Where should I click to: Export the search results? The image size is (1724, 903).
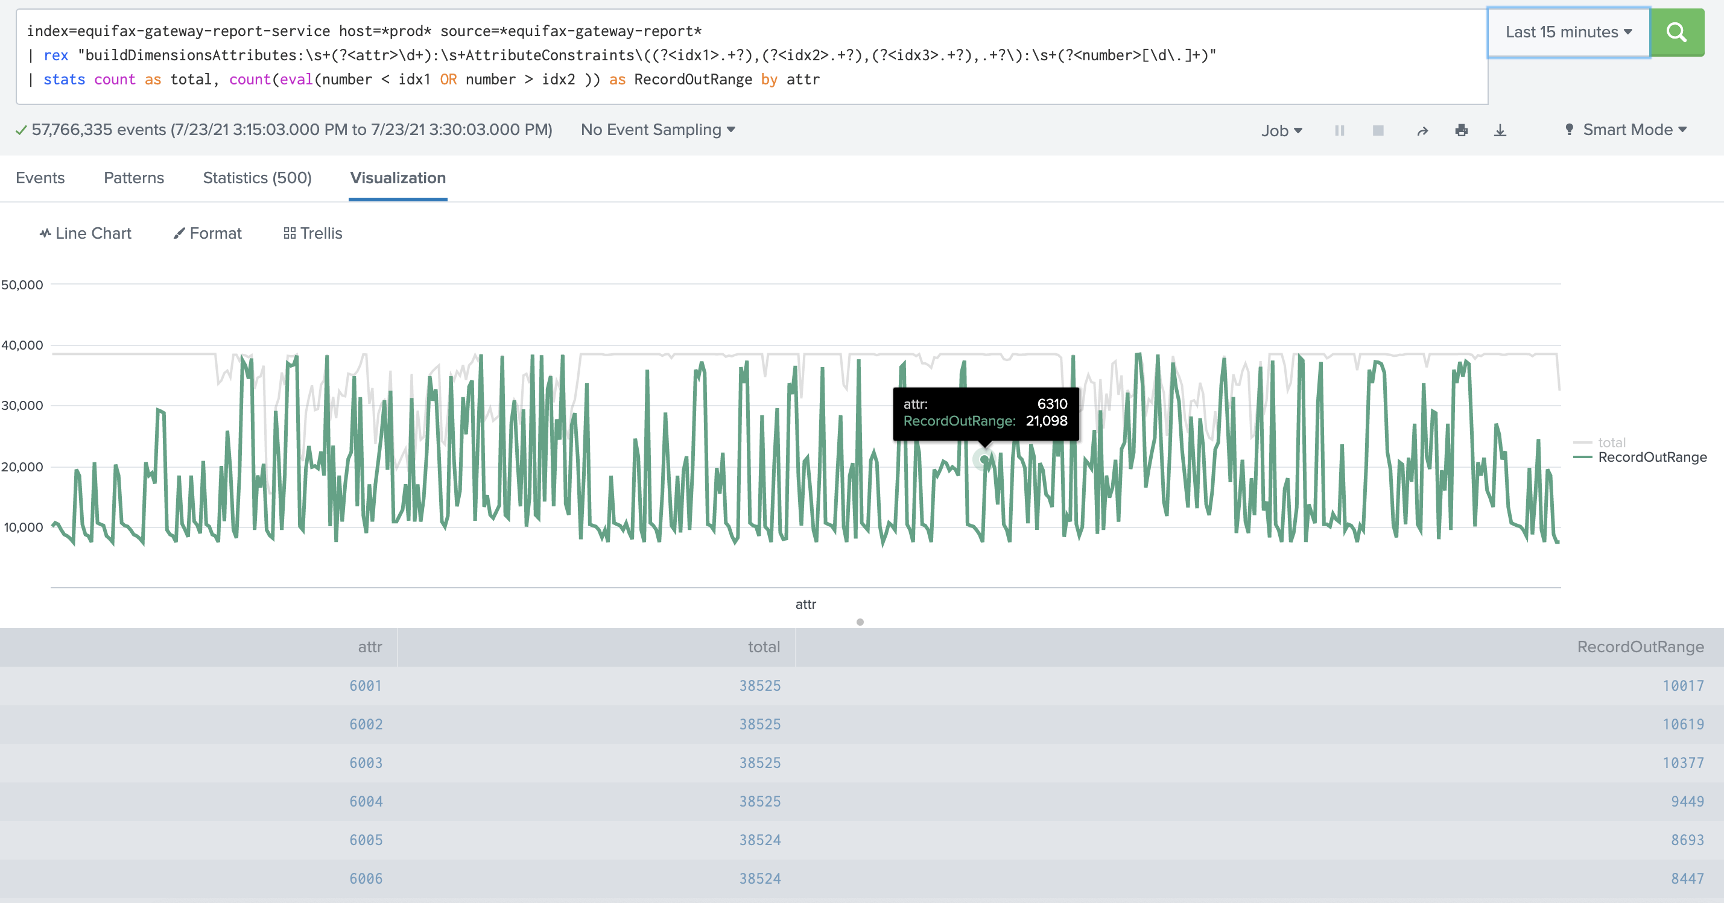[x=1500, y=130]
